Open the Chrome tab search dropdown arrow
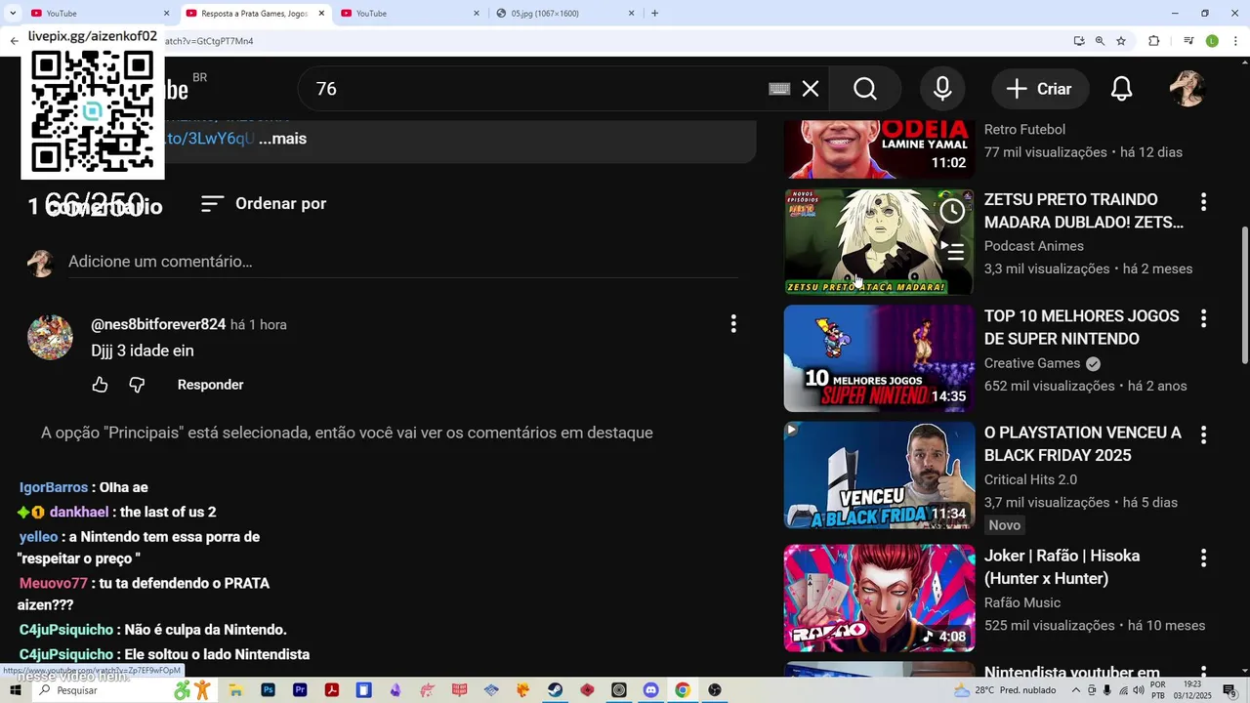Image resolution: width=1250 pixels, height=703 pixels. [12, 13]
